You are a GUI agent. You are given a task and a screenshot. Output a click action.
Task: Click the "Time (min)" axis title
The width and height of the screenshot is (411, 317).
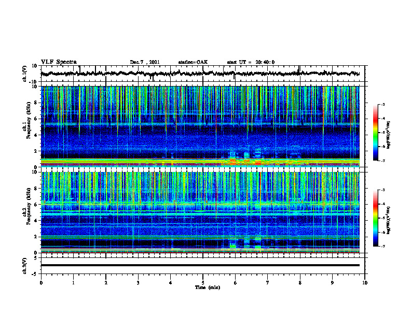pos(208,287)
